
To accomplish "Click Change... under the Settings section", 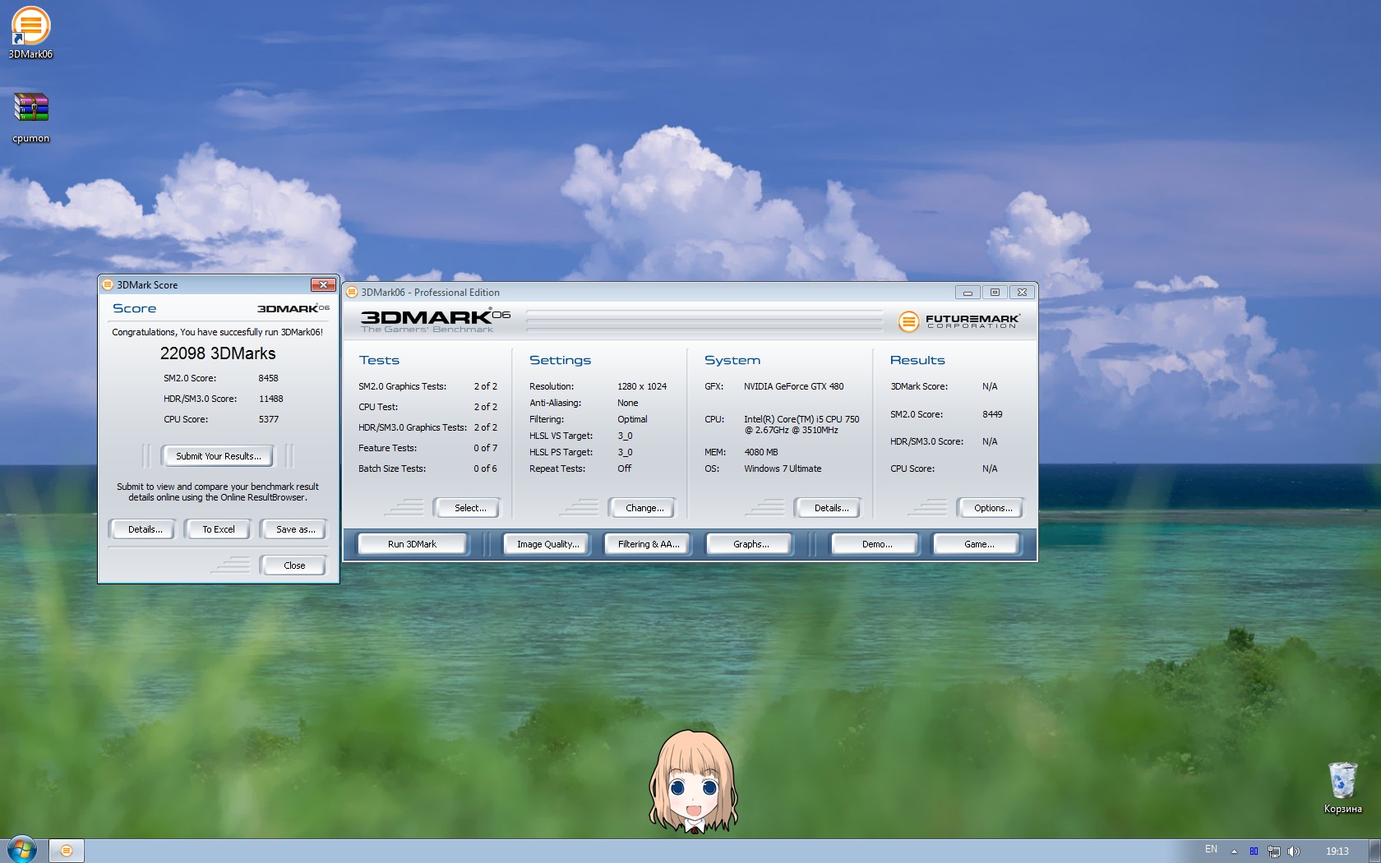I will (x=644, y=508).
